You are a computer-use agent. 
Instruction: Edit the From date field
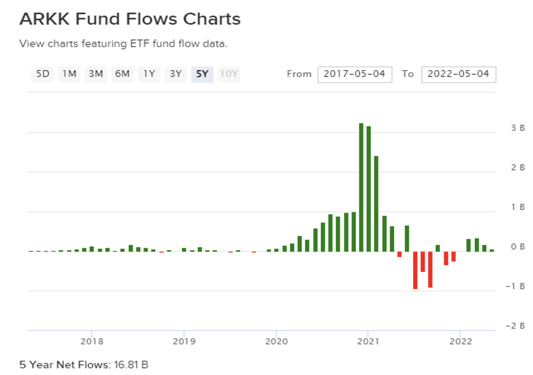tap(354, 74)
